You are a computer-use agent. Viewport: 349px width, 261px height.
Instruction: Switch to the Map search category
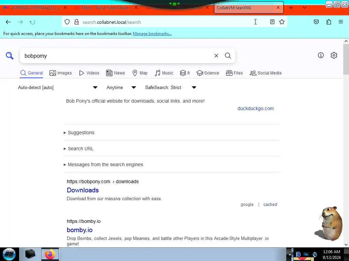pos(140,73)
